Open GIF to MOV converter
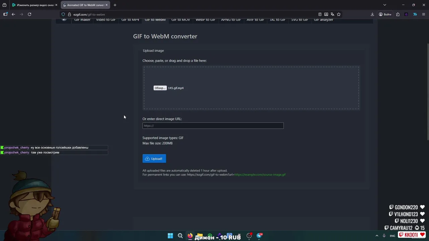429x241 pixels. 181,20
